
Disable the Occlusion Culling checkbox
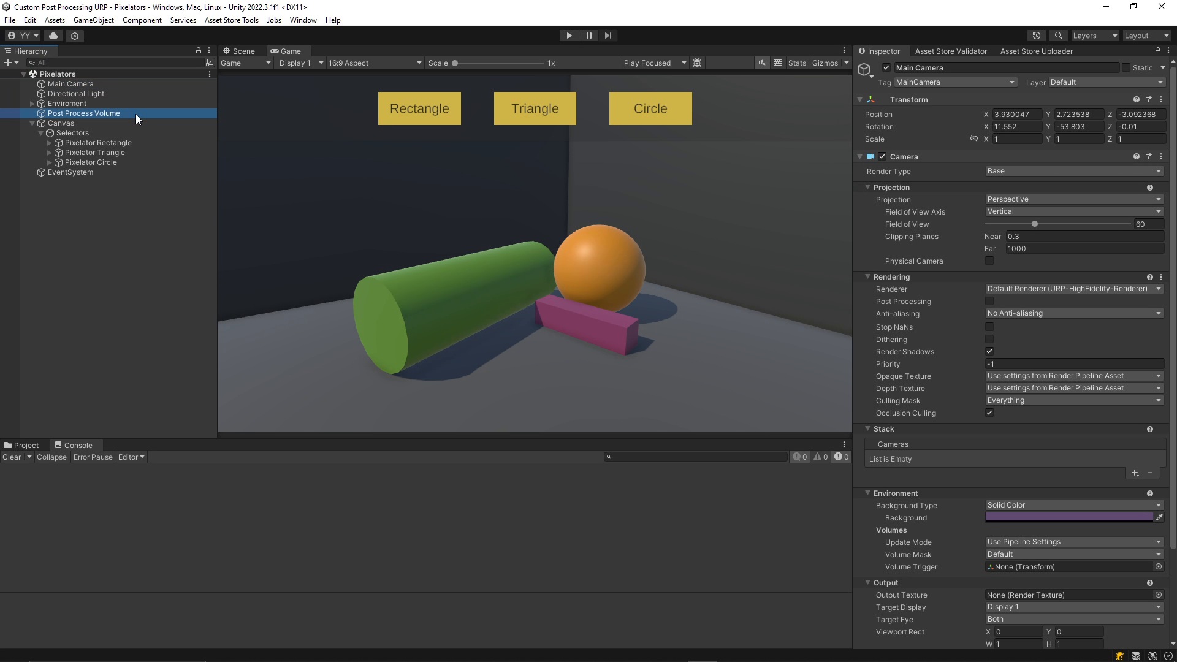[989, 413]
